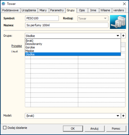129x135 pixels.
Task: Click the product image thumbnail
Action: point(118,22)
